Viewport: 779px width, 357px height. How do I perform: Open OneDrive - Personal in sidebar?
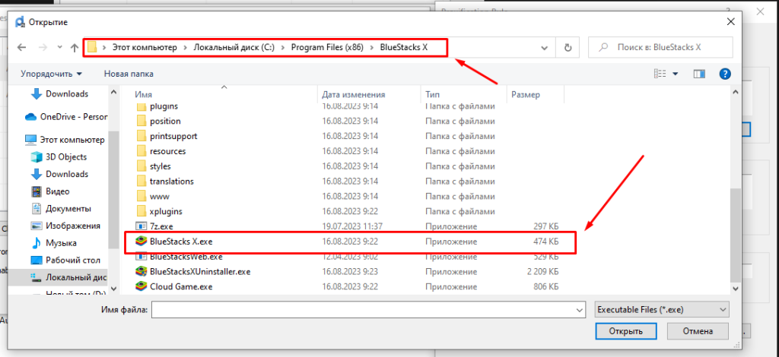[x=74, y=117]
